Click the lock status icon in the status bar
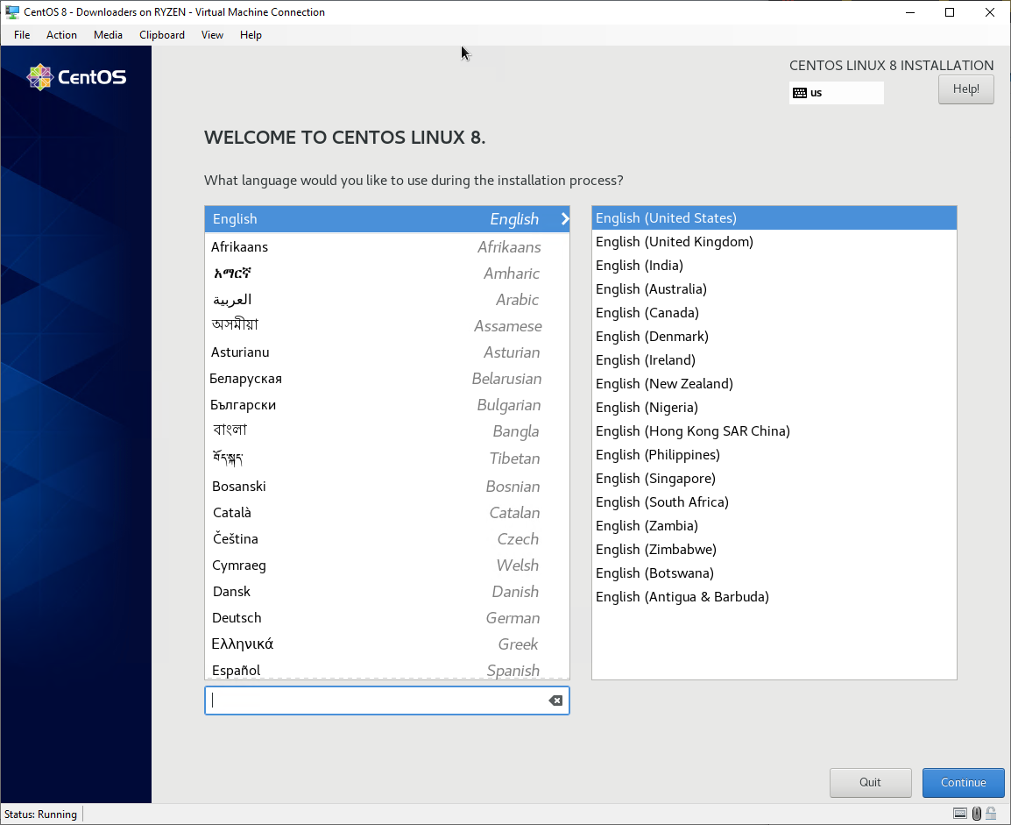Image resolution: width=1011 pixels, height=825 pixels. (991, 814)
